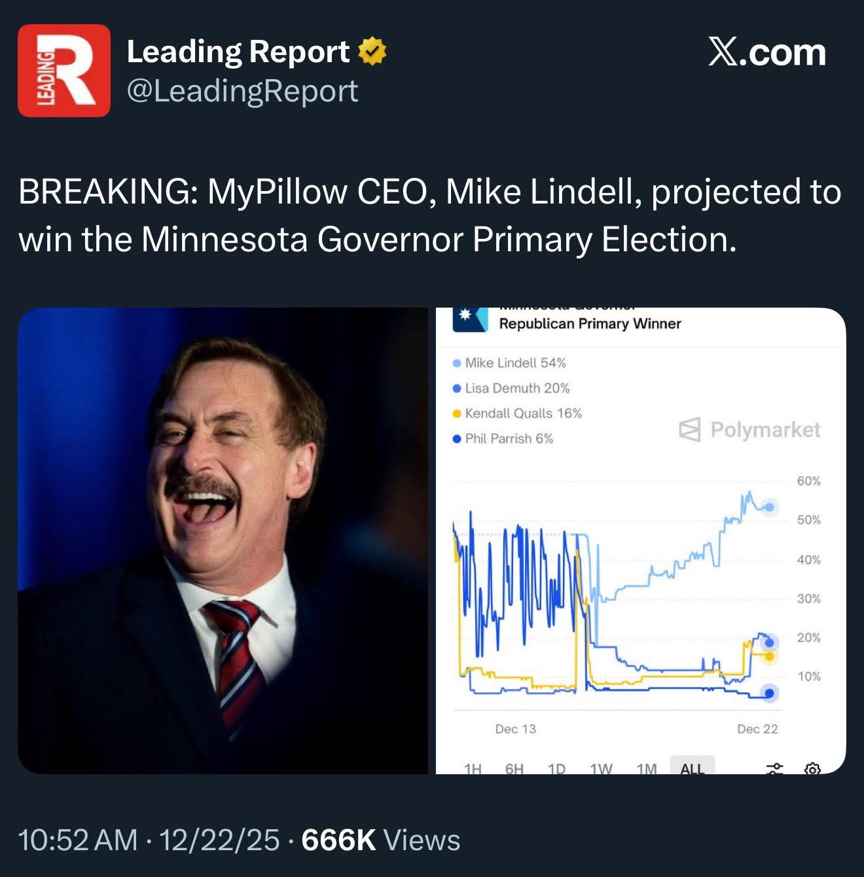Choose the 1W time range
This screenshot has width=864, height=877.
pos(601,768)
